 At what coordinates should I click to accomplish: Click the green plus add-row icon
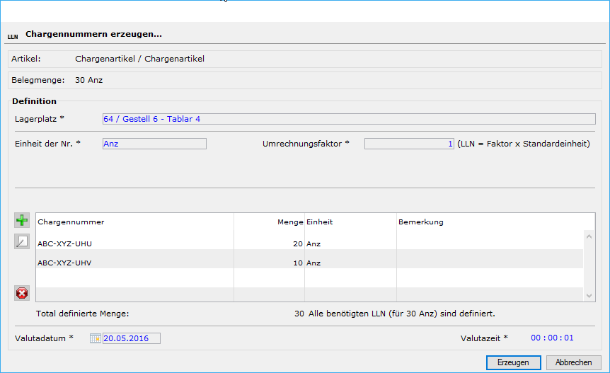(x=22, y=221)
